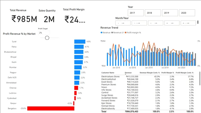Select the 2020 year slicer button

(x=187, y=13)
